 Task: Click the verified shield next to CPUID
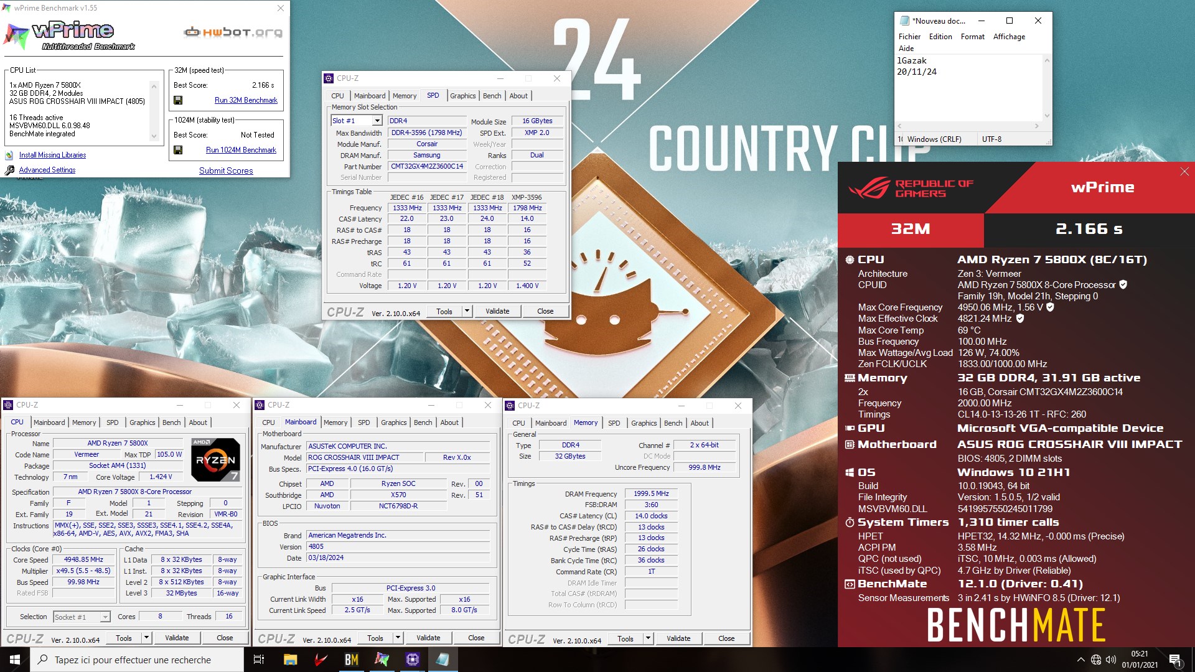click(1123, 284)
